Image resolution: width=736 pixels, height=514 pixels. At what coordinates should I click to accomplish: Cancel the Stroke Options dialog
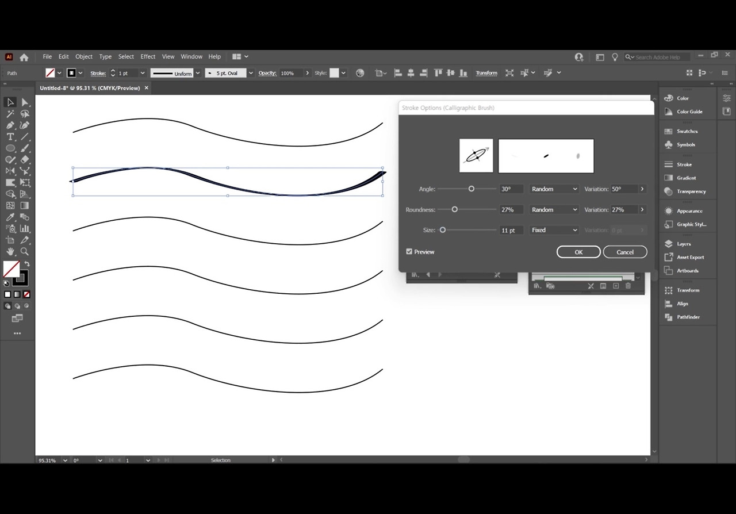[625, 252]
